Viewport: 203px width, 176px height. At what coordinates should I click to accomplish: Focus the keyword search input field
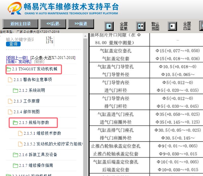point(20,39)
